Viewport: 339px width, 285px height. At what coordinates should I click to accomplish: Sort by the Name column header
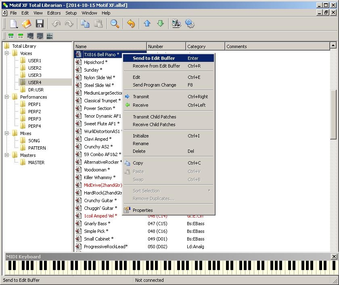(x=110, y=46)
